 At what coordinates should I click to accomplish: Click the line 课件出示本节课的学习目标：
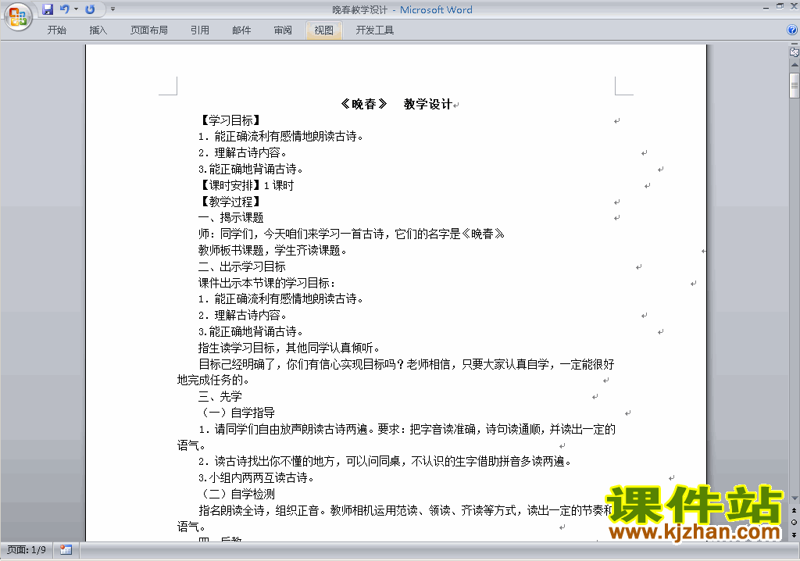click(267, 283)
